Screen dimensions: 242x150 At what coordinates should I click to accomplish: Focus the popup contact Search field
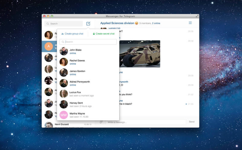pyautogui.click(x=88, y=42)
